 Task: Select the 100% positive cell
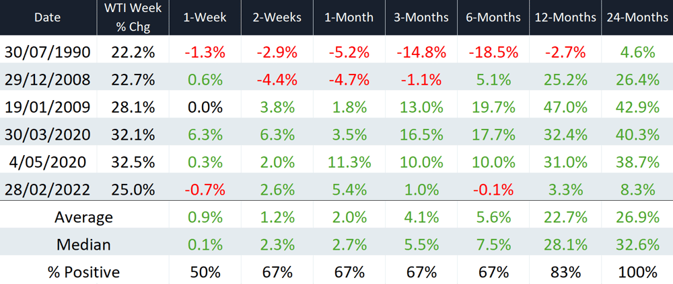pyautogui.click(x=637, y=272)
